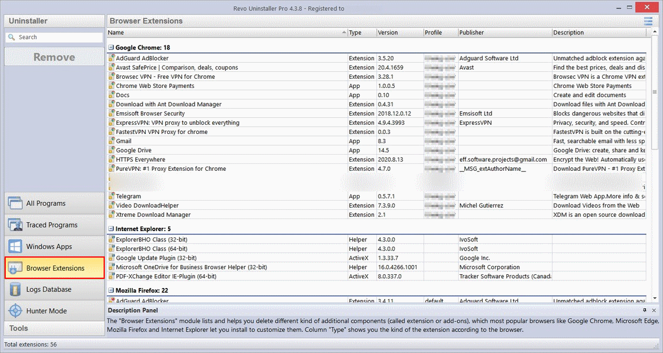Open the Traced Programs module icon

(15, 225)
